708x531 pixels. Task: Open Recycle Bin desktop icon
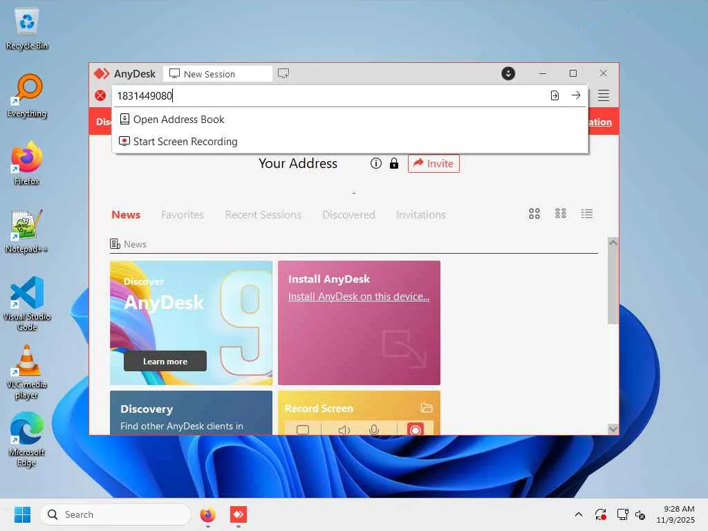[27, 30]
